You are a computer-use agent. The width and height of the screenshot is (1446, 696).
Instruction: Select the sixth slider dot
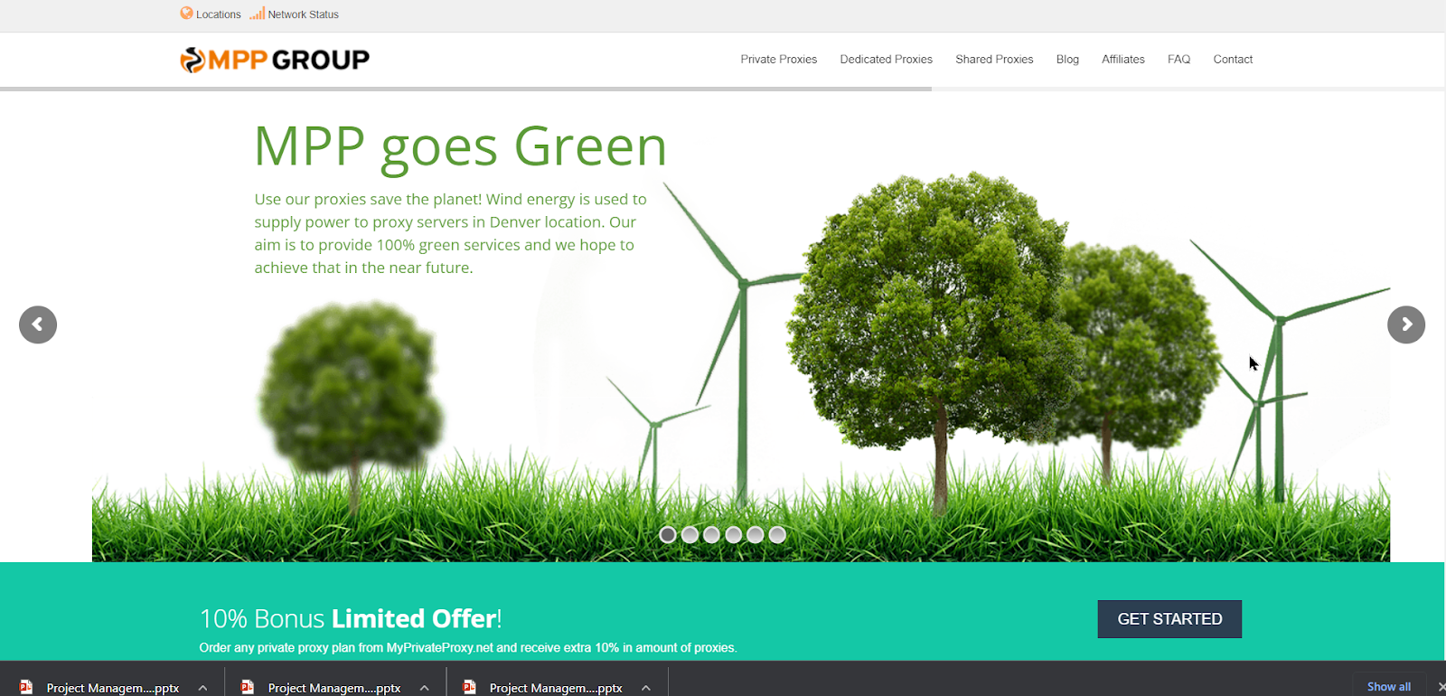point(776,535)
